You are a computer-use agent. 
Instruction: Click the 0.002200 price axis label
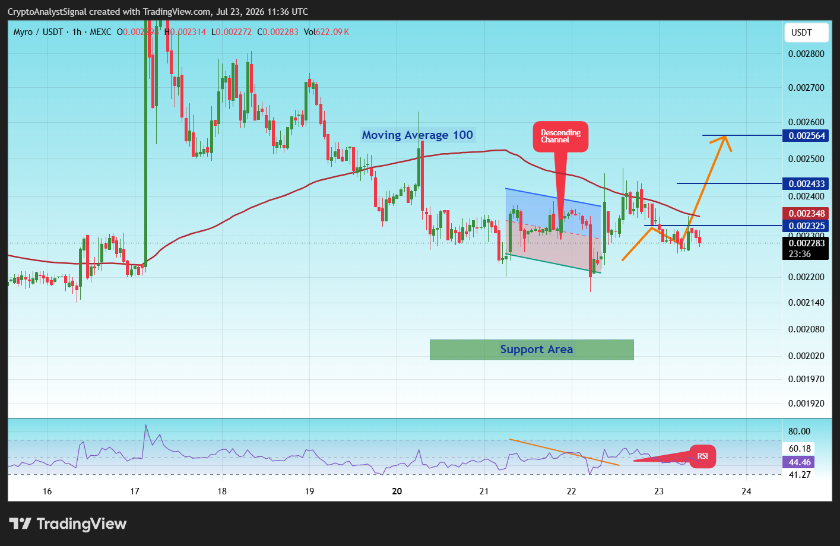tap(806, 277)
